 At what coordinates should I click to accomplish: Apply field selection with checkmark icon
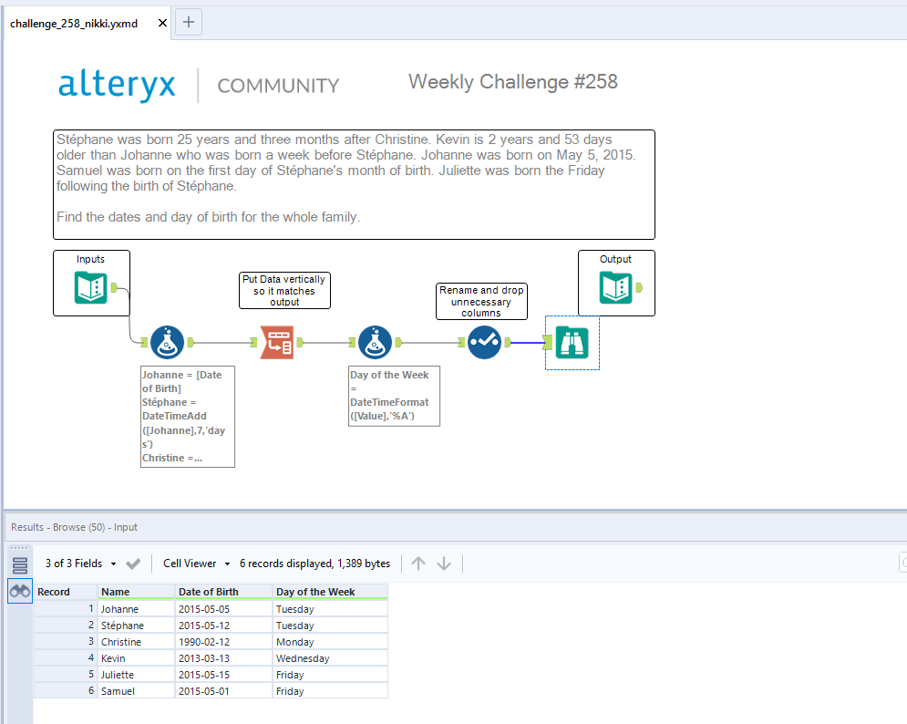pyautogui.click(x=133, y=564)
